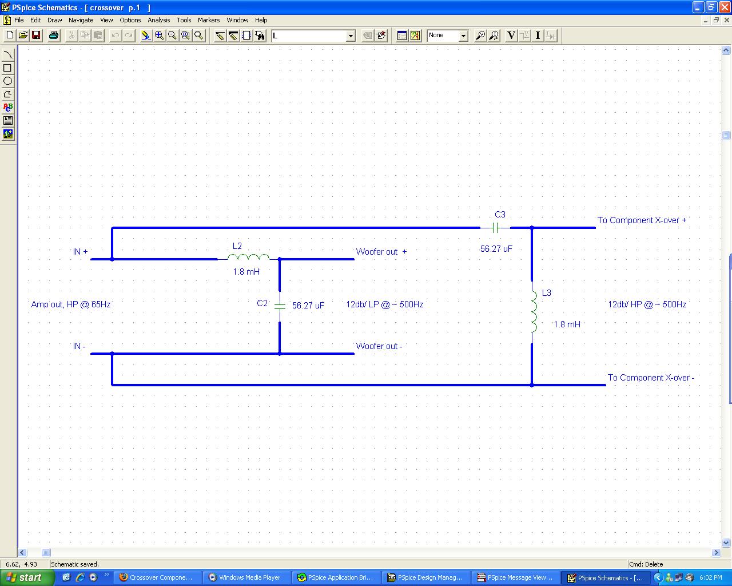Click the Setup Analysis icon
This screenshot has width=732, height=586.
point(402,35)
